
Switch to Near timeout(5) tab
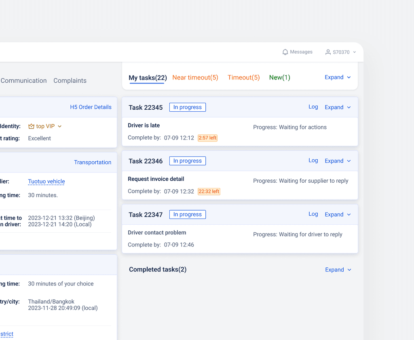tap(195, 78)
